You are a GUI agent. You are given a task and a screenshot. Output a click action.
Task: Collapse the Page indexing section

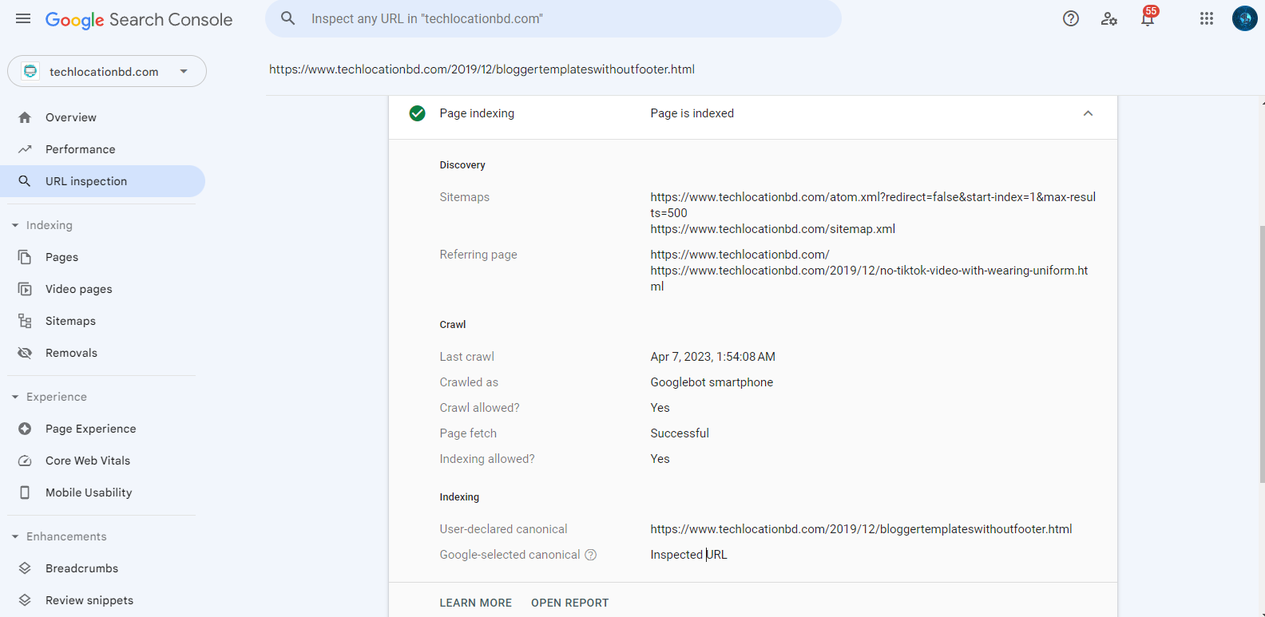[1088, 113]
